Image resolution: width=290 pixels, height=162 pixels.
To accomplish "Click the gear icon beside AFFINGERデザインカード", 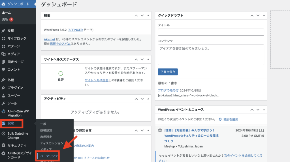I will pyautogui.click(x=3, y=153).
